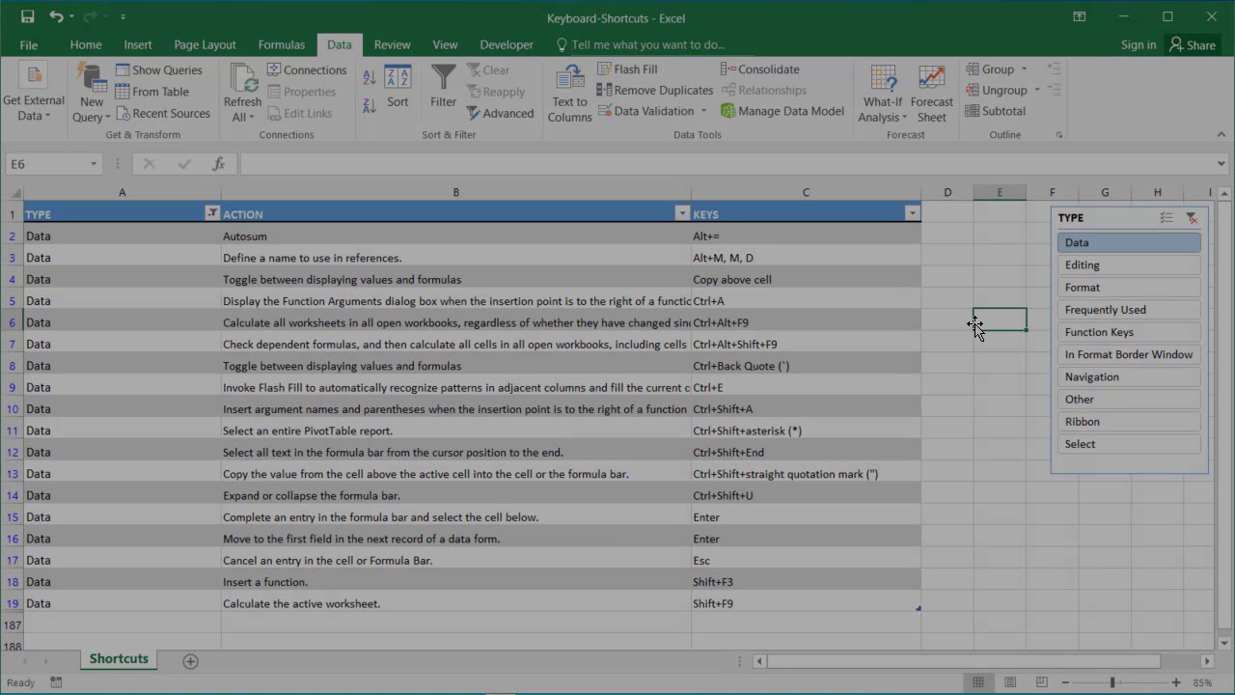Switch to the Home tab
1235x695 pixels.
click(x=86, y=44)
